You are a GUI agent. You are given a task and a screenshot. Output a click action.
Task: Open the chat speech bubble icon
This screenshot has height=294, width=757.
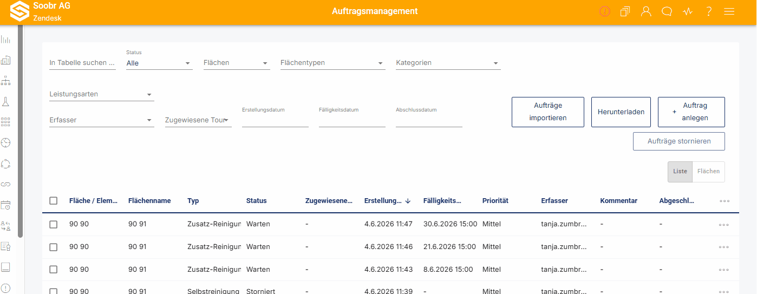tap(667, 11)
